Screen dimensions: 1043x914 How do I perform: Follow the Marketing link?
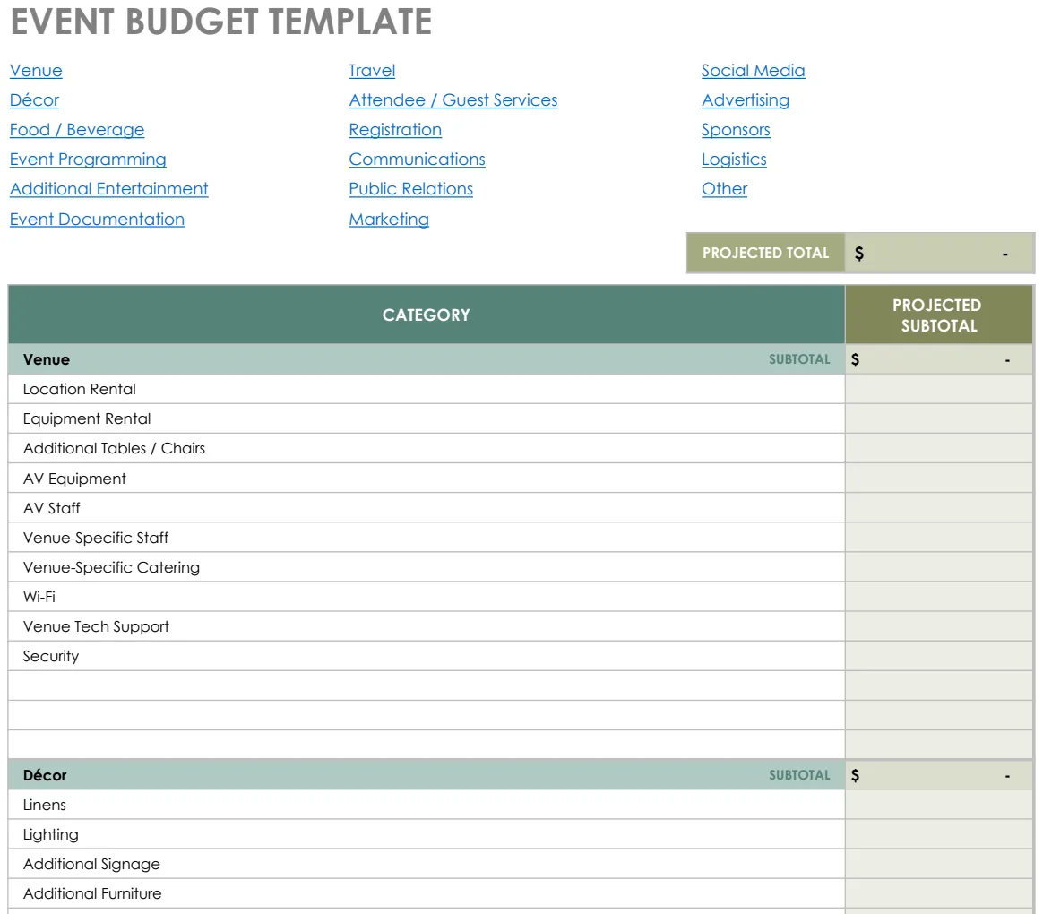click(389, 219)
